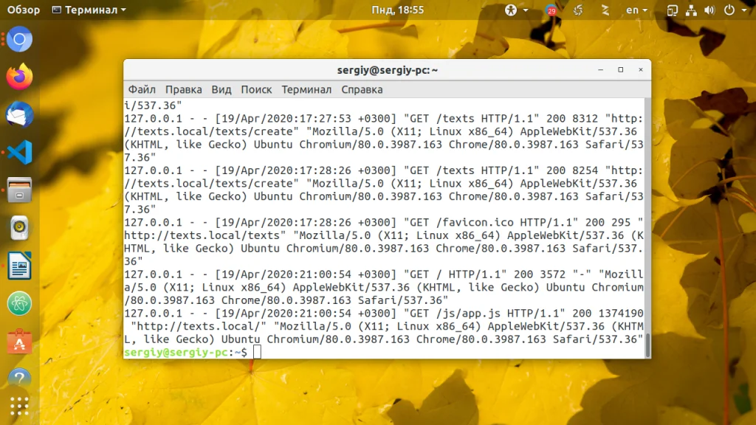Open the volume control icon
The width and height of the screenshot is (756, 425).
pos(709,10)
